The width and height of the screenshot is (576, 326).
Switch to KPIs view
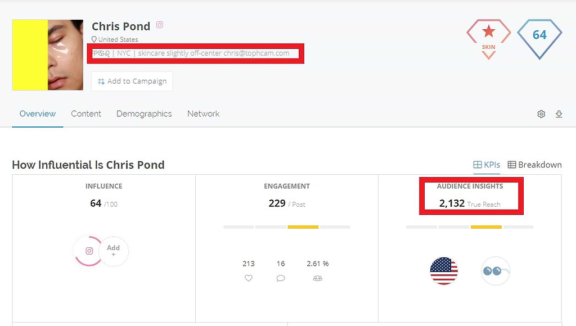(x=487, y=165)
